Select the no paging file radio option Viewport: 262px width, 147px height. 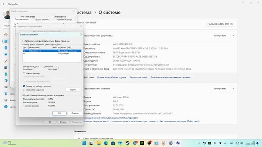tap(24, 90)
